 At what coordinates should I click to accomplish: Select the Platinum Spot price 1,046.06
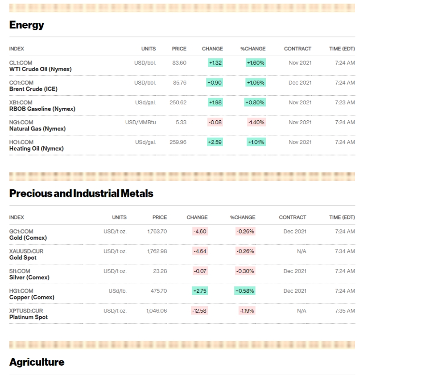tap(157, 311)
